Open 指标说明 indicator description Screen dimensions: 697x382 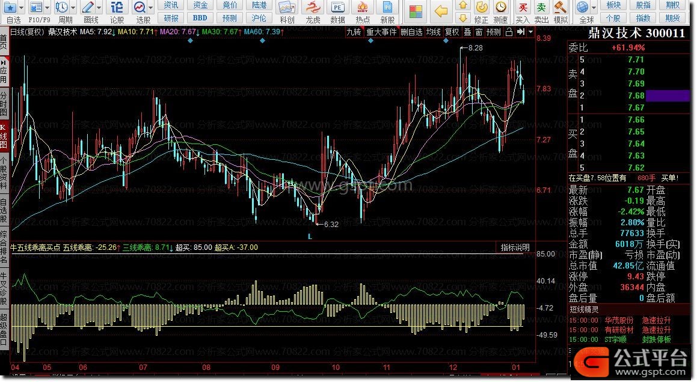click(515, 247)
